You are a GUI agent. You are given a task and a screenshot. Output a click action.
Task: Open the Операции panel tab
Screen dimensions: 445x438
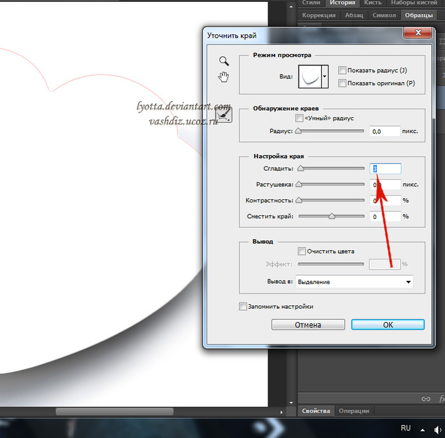point(354,411)
